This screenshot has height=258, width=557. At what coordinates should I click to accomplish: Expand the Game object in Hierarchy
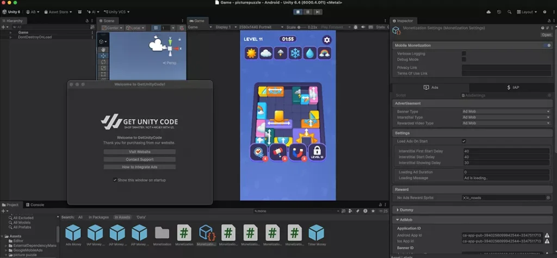(x=11, y=32)
